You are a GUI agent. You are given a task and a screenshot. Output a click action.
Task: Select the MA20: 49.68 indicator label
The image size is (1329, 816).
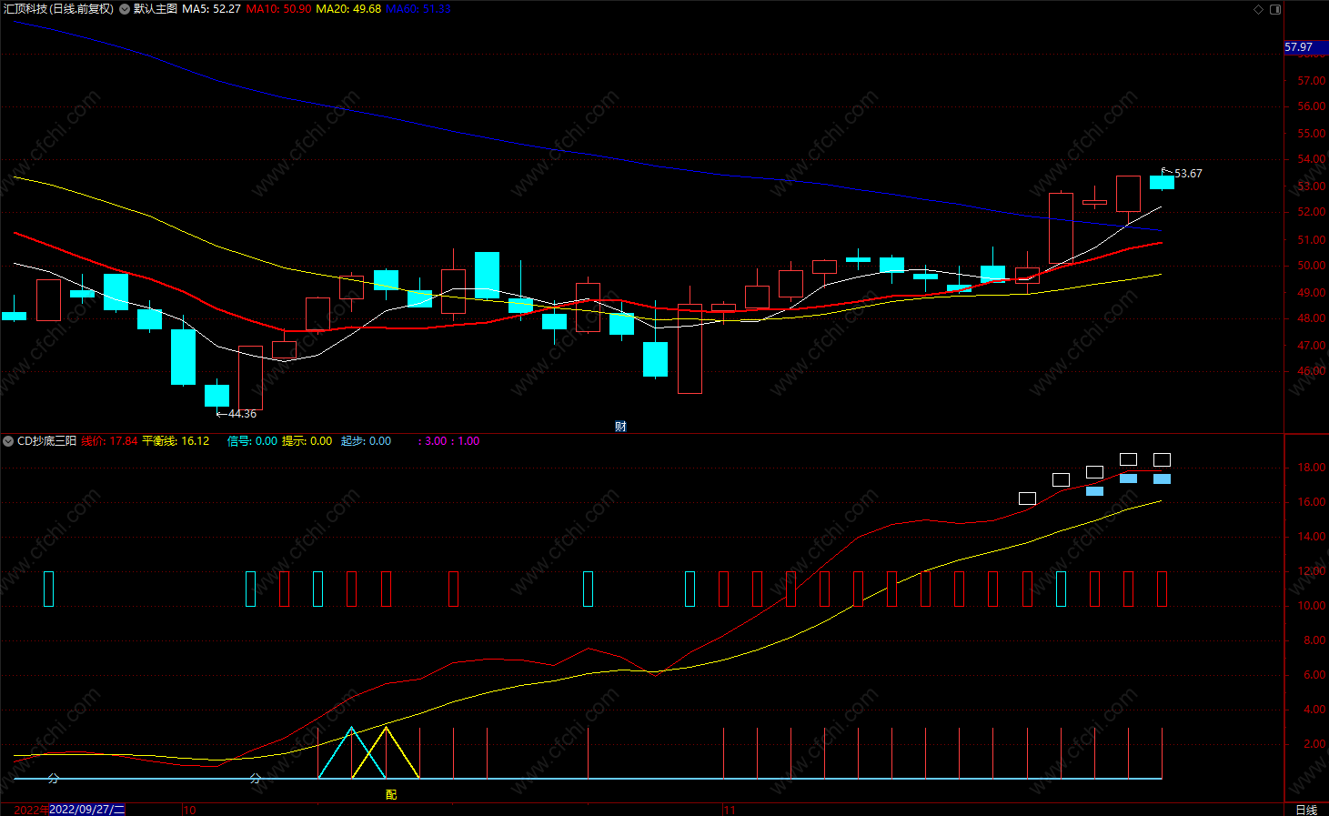pos(348,9)
